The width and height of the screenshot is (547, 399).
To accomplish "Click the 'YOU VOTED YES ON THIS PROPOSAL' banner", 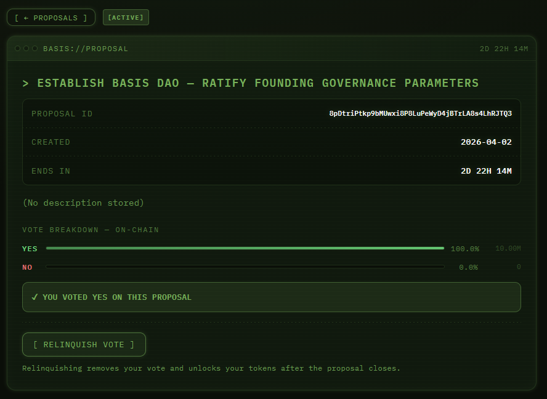I will pos(272,297).
